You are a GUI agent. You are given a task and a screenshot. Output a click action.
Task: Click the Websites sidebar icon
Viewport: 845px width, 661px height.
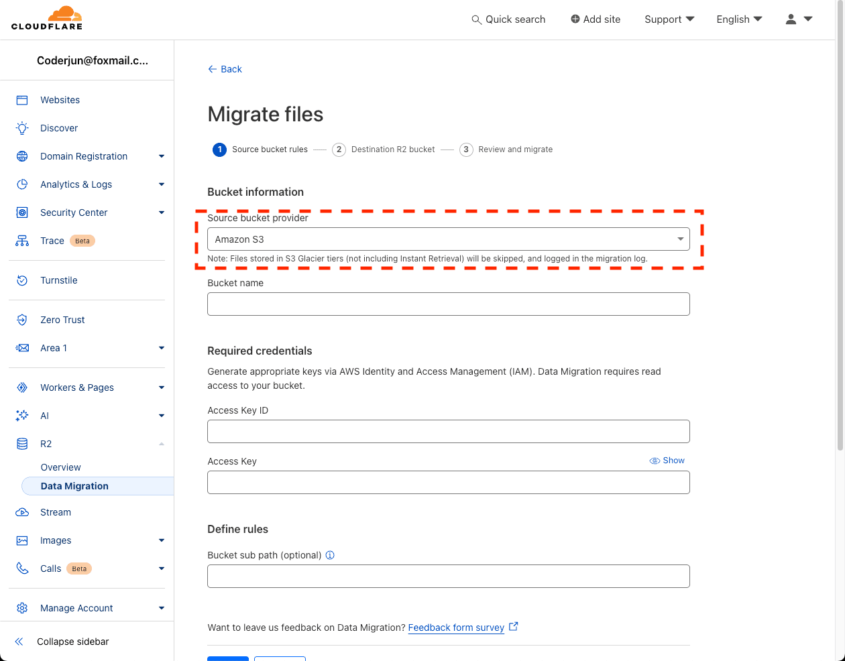22,100
